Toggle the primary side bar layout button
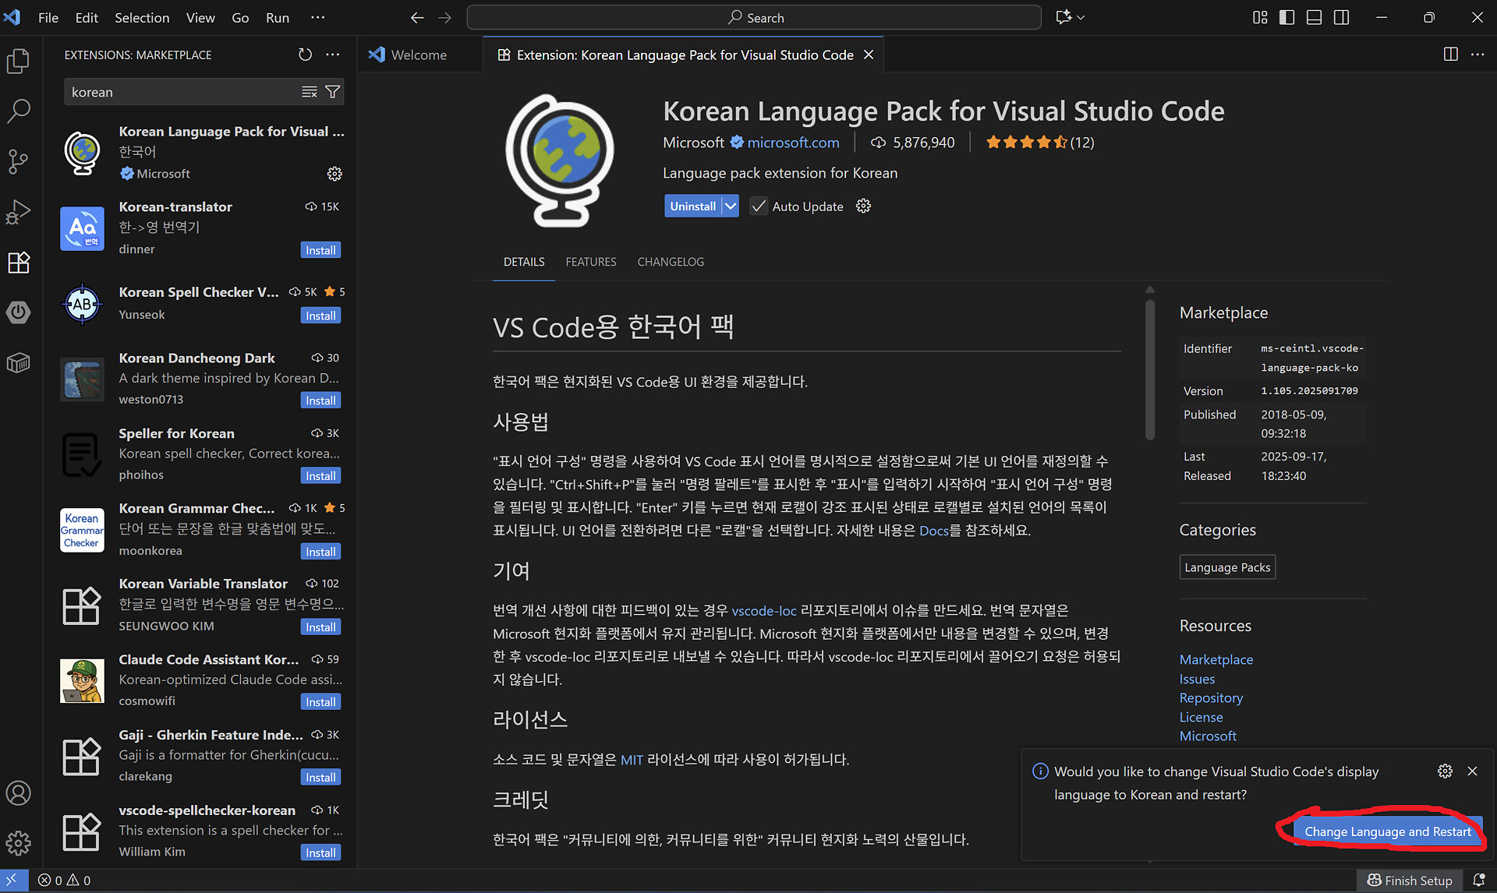The image size is (1497, 893). 1287,17
